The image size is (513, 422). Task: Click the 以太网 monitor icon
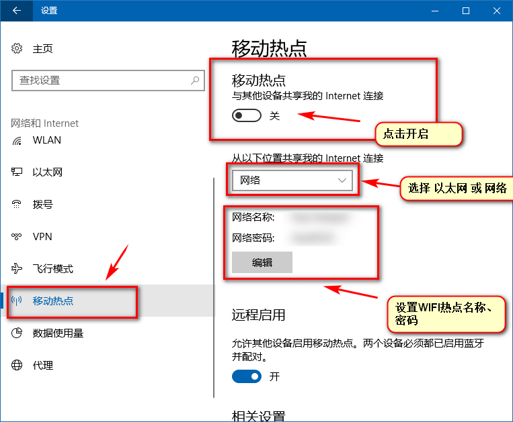point(17,172)
